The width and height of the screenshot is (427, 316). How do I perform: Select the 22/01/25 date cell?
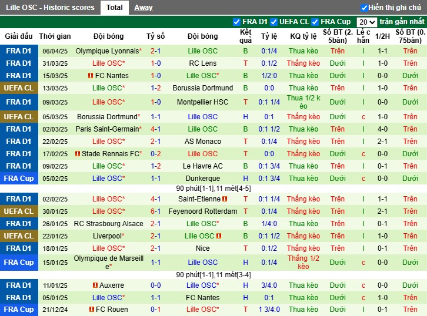[55, 236]
